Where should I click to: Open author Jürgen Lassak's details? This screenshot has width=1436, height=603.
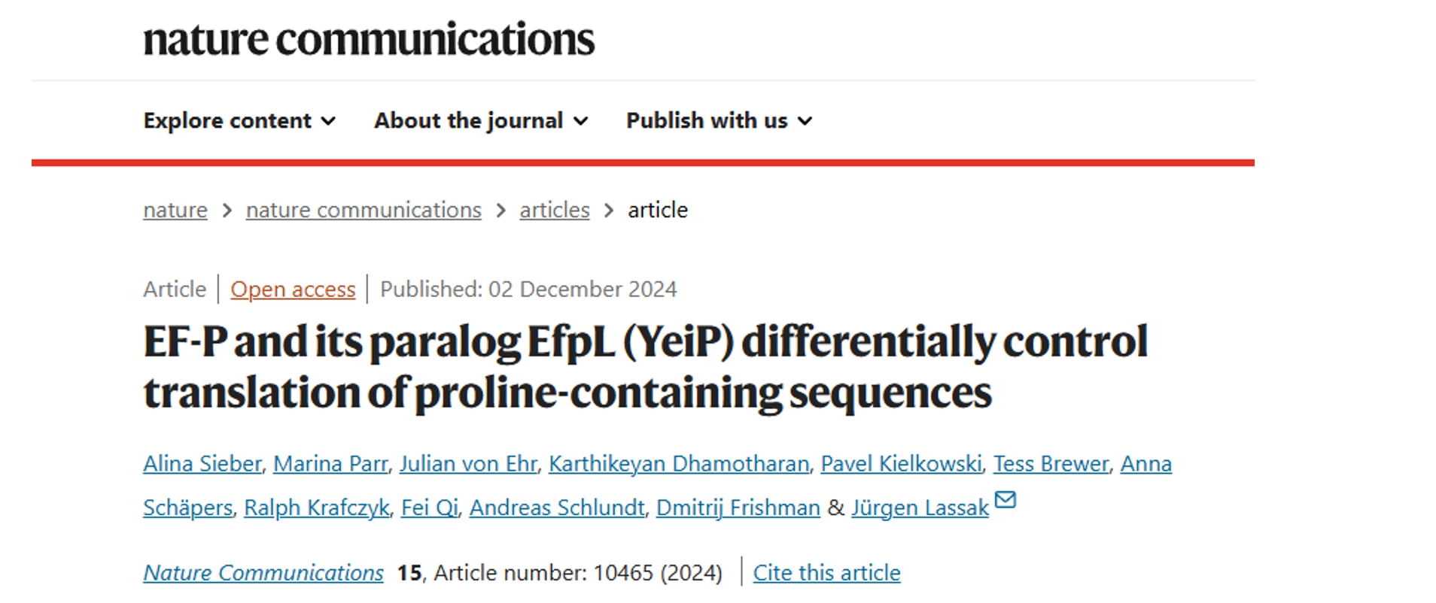pos(920,508)
